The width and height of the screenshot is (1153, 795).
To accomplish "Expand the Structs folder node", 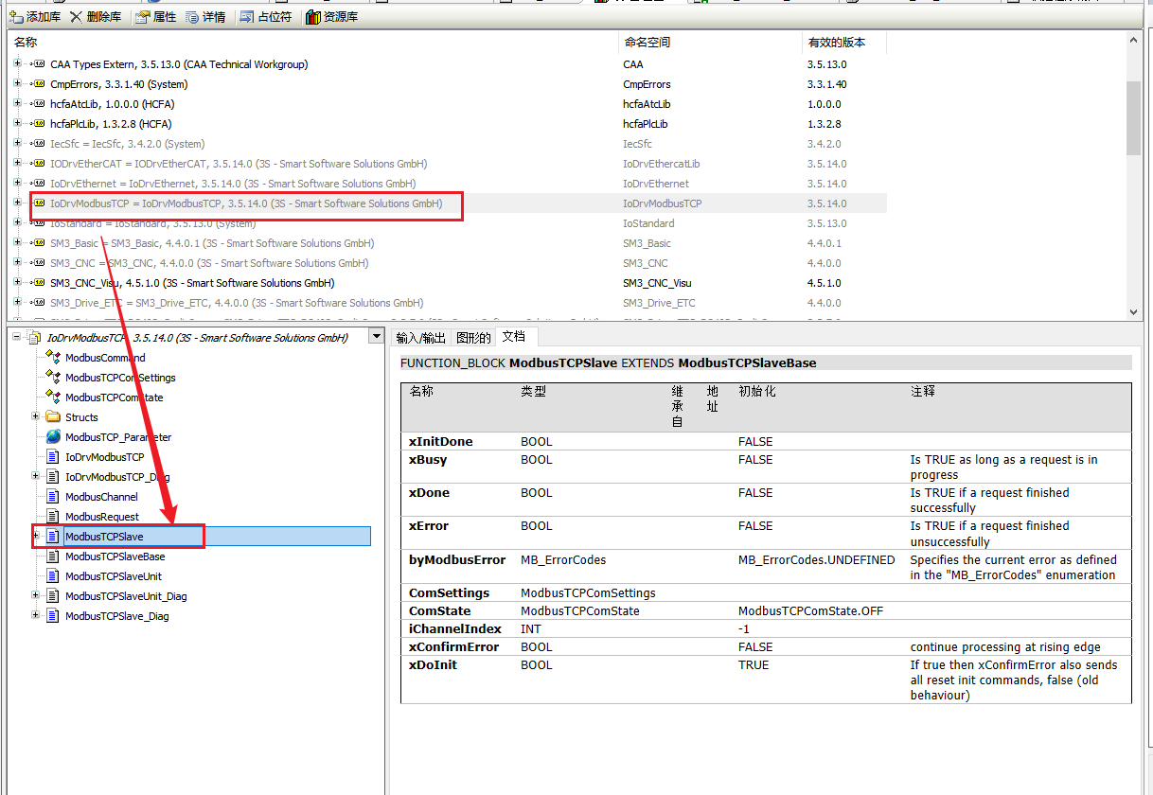I will tap(36, 416).
